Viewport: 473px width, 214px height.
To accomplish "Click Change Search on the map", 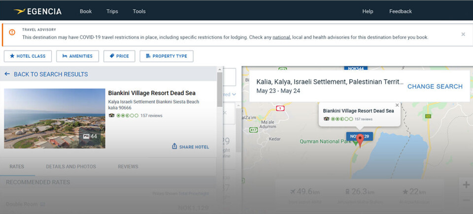I will [x=435, y=86].
